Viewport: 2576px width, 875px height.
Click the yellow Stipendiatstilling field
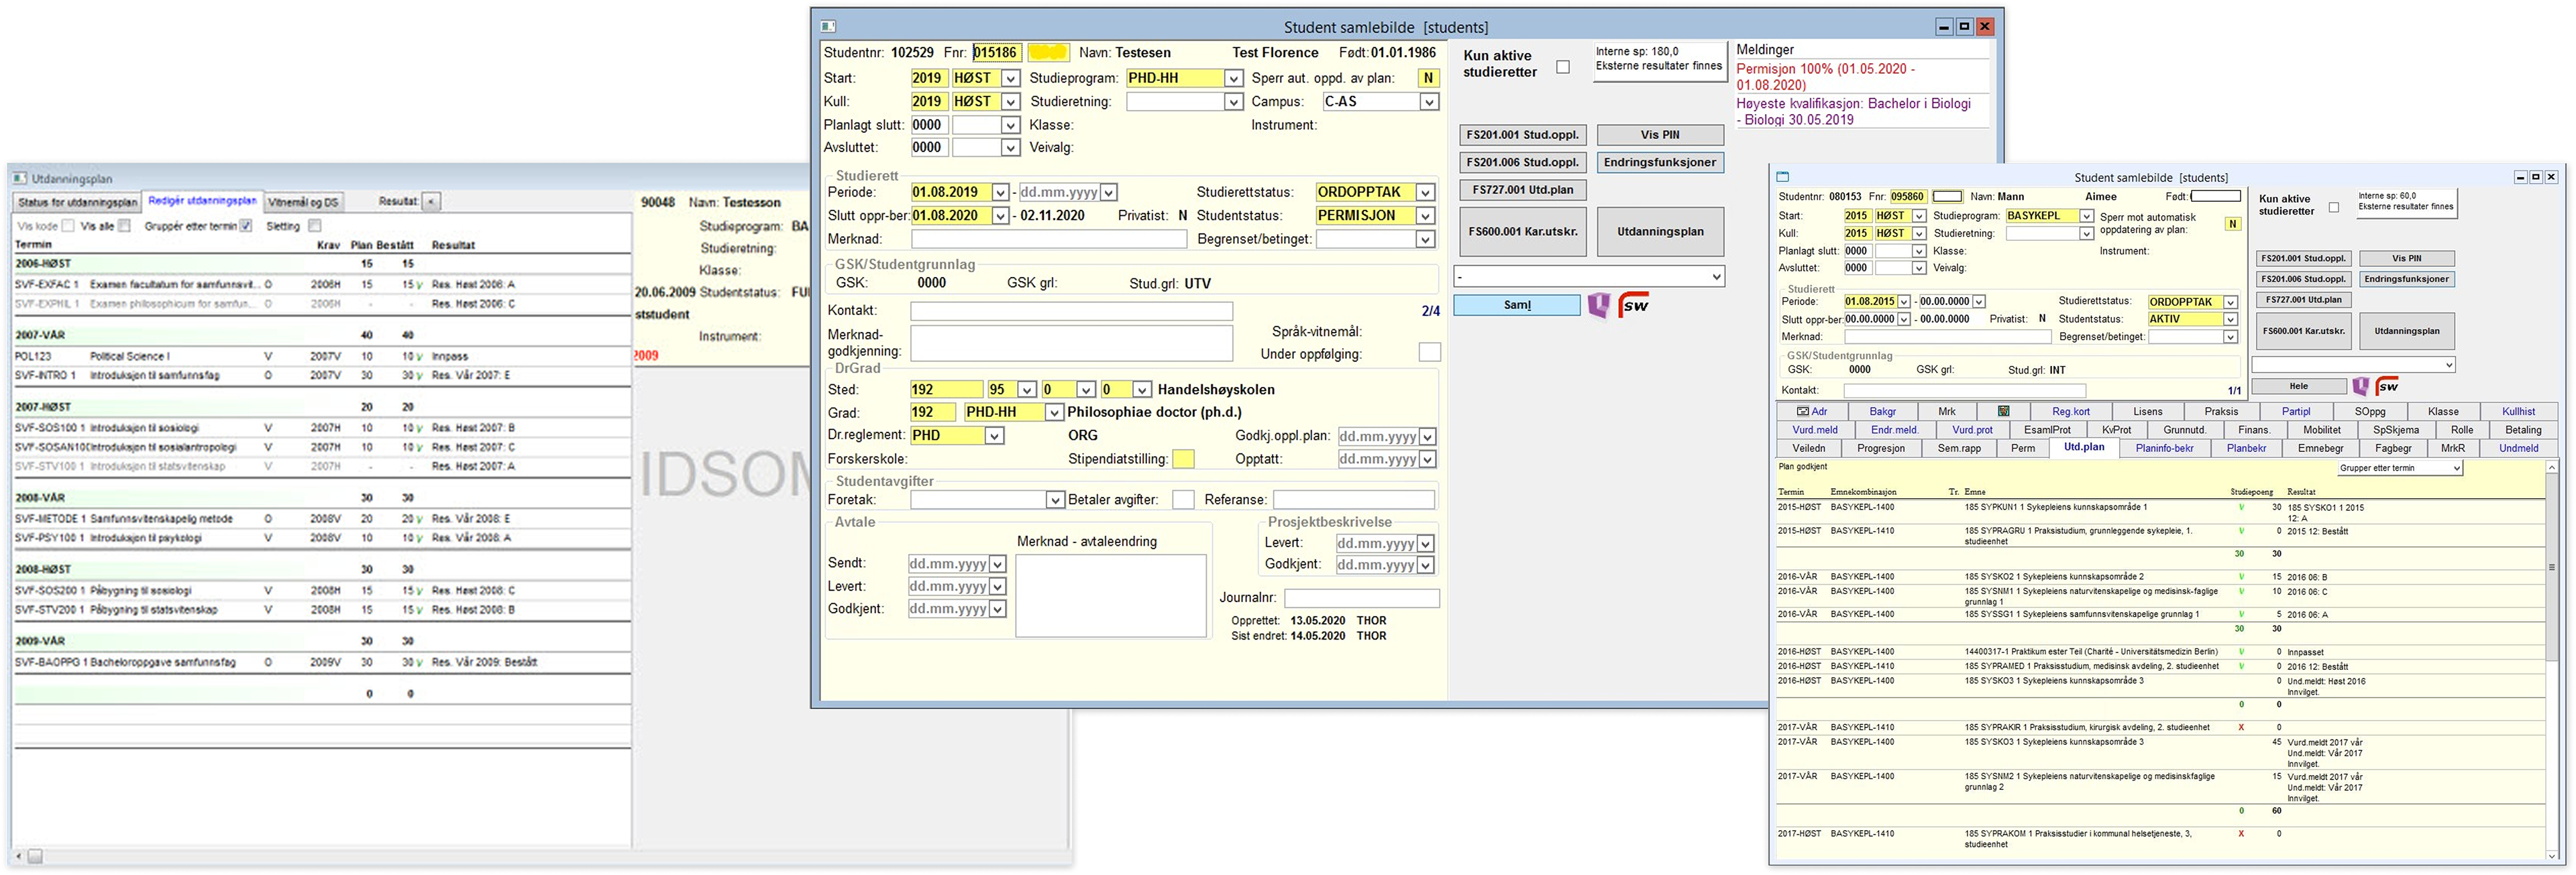[1183, 459]
